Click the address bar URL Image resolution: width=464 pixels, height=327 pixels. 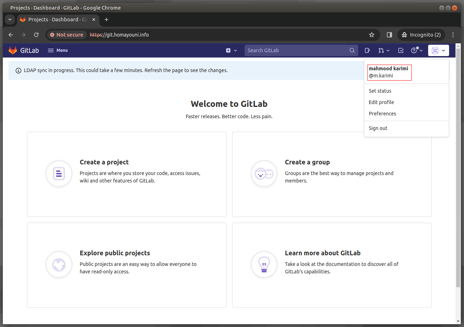[x=119, y=35]
